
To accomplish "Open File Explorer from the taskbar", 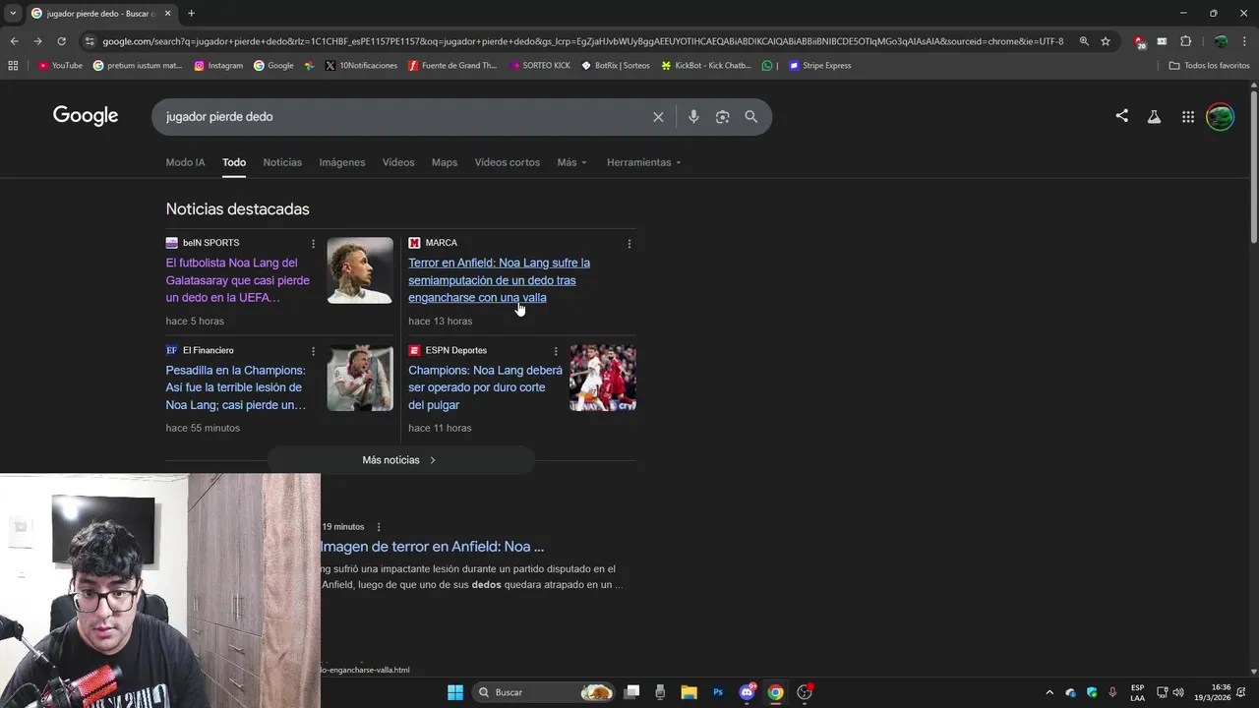I will pos(689,692).
